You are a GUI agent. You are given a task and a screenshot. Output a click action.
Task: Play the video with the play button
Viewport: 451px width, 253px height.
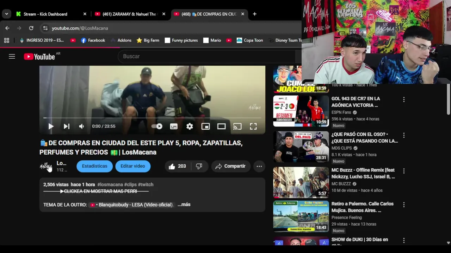coord(51,126)
